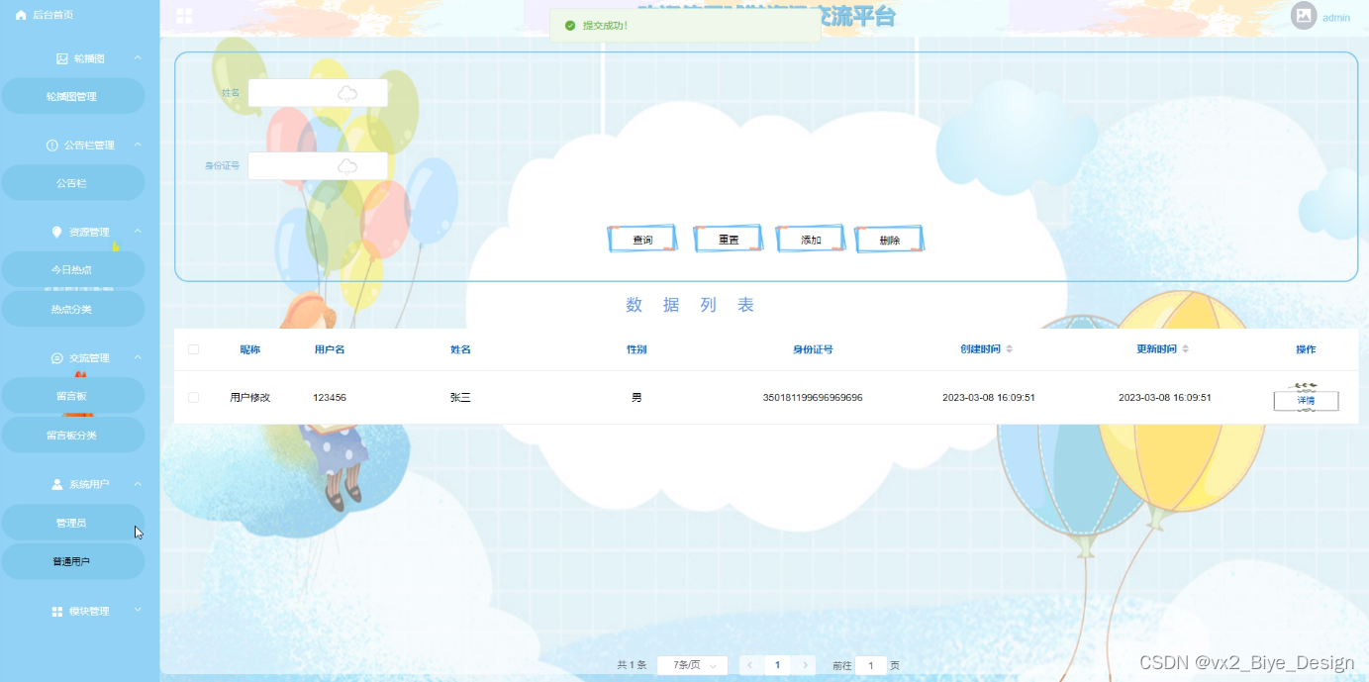Click the 重置 button
This screenshot has height=682, width=1369.
click(x=728, y=240)
